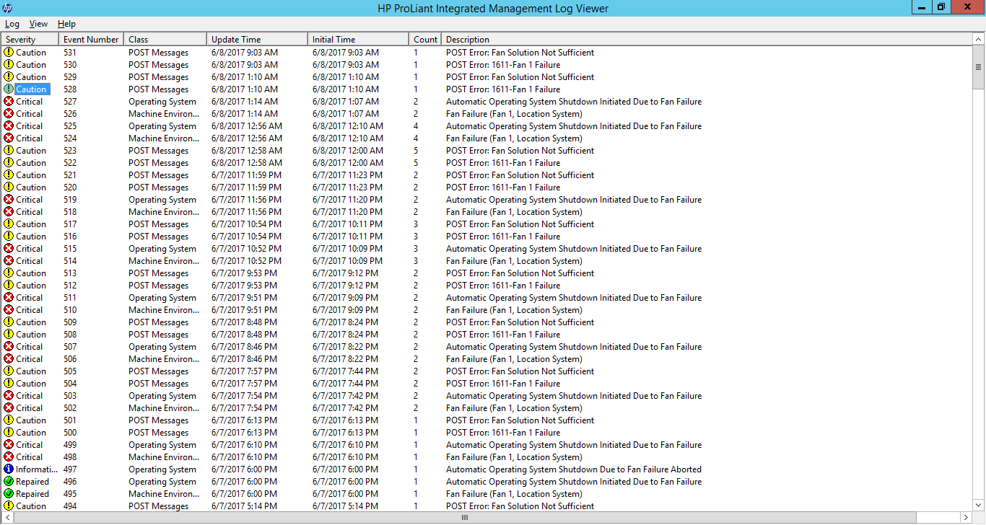Click the Caution icon for event 530
The image size is (986, 525).
pos(9,65)
